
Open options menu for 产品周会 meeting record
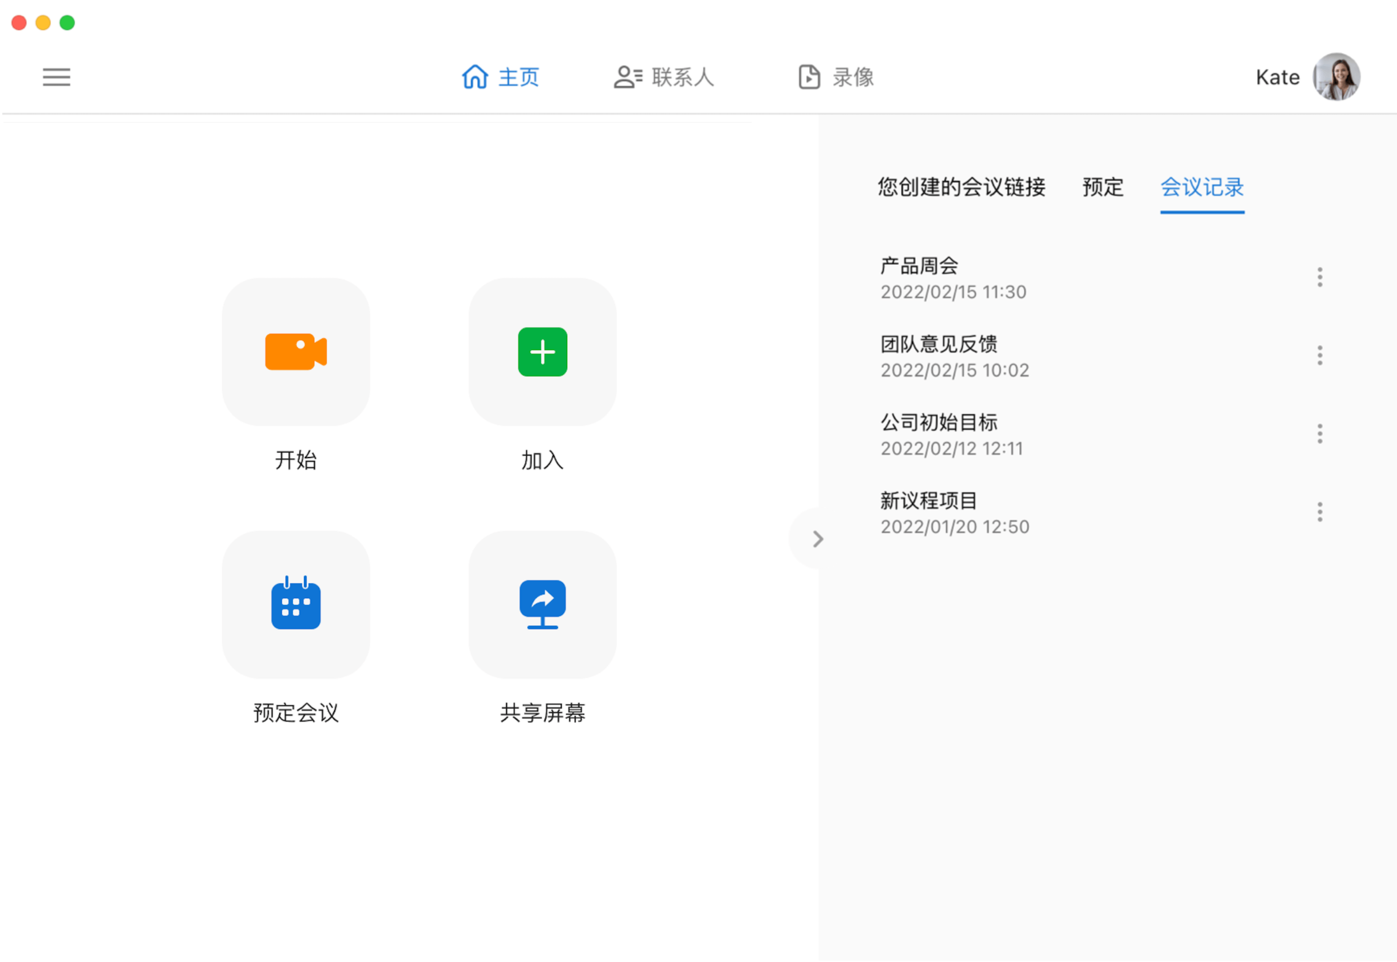[x=1319, y=277]
